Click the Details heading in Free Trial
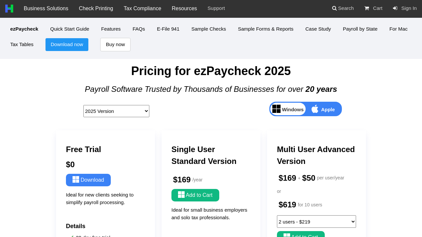This screenshot has height=237, width=422. coord(75,226)
